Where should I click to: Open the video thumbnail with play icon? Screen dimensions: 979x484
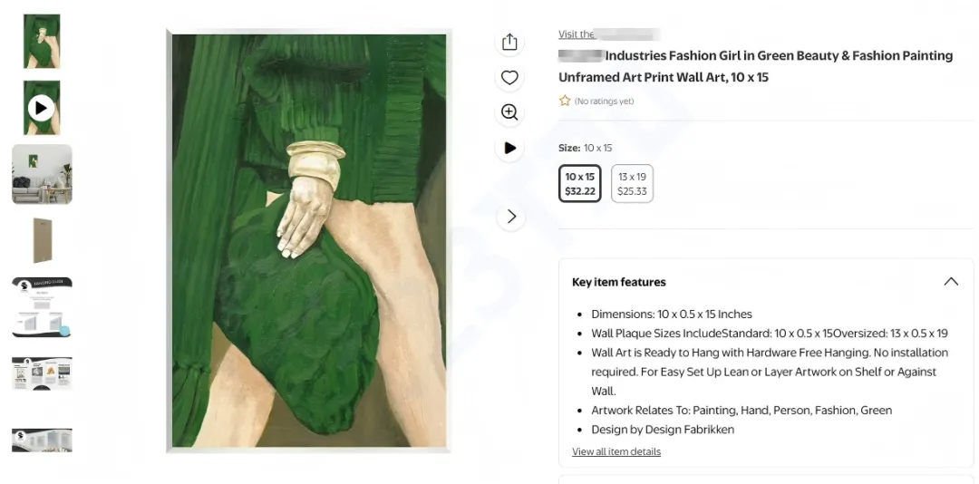coord(42,108)
